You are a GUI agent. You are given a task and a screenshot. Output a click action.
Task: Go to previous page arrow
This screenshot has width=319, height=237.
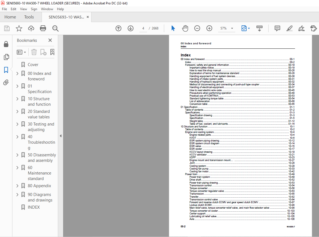(x=118, y=28)
